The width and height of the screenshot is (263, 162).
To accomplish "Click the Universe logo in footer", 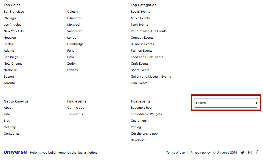I will (15, 152).
